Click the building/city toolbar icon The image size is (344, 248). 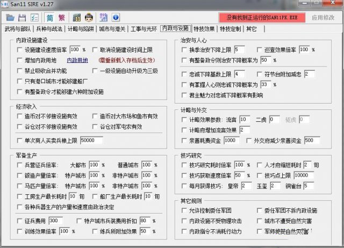(x=76, y=18)
